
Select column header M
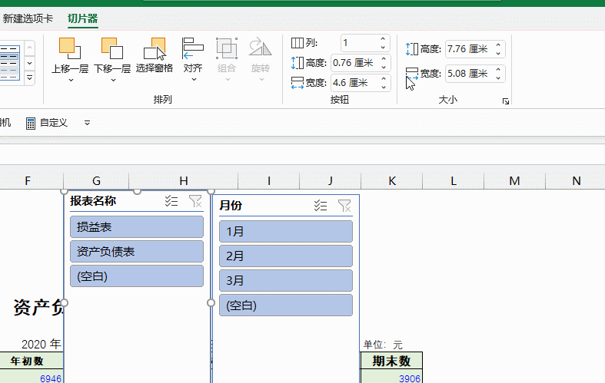[515, 180]
